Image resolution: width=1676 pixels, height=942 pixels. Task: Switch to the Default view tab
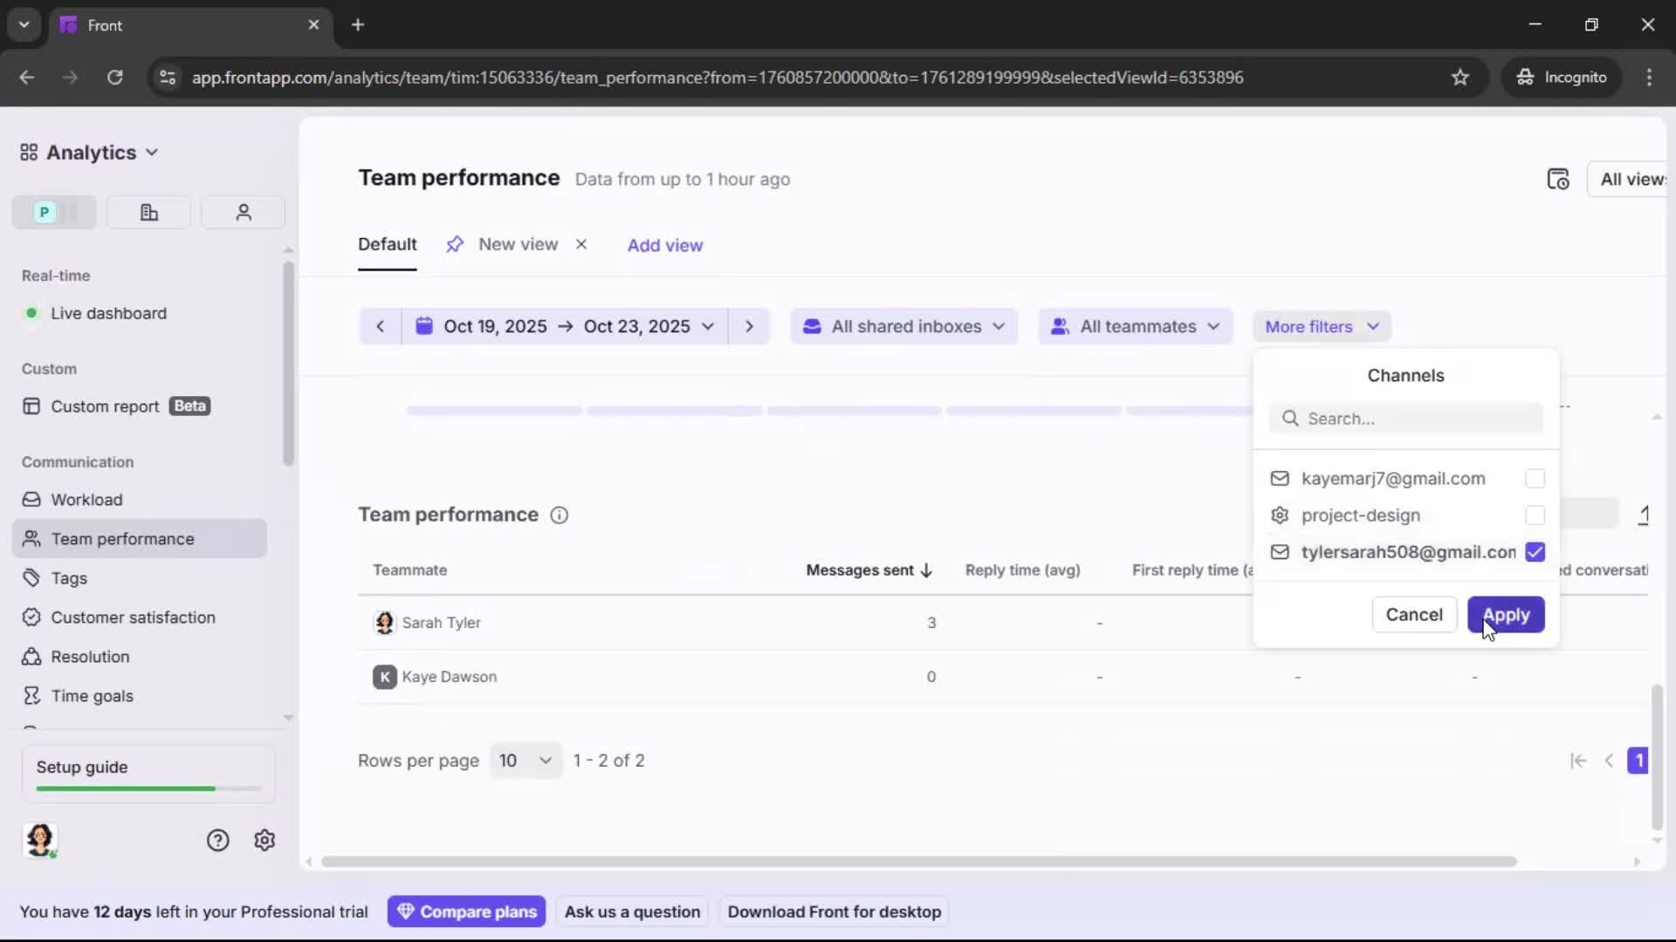(x=387, y=245)
